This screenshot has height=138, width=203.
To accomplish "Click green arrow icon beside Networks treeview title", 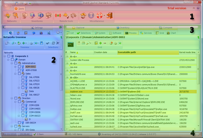I will [61, 37].
